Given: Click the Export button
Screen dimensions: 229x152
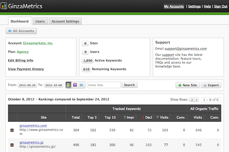Looking at the screenshot, I should pyautogui.click(x=211, y=85).
